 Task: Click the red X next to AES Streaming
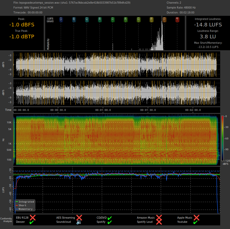pos(79,218)
